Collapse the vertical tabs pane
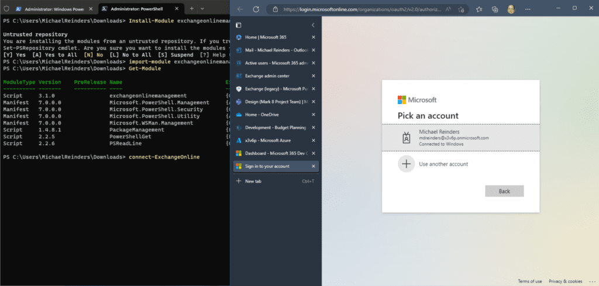Screen dimensions: 599x286 tap(313, 25)
